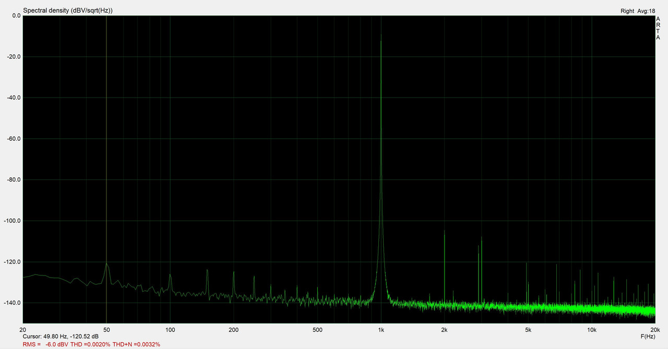Click the 'F(Hz)' axis unit label
This screenshot has height=349, width=668.
point(648,337)
